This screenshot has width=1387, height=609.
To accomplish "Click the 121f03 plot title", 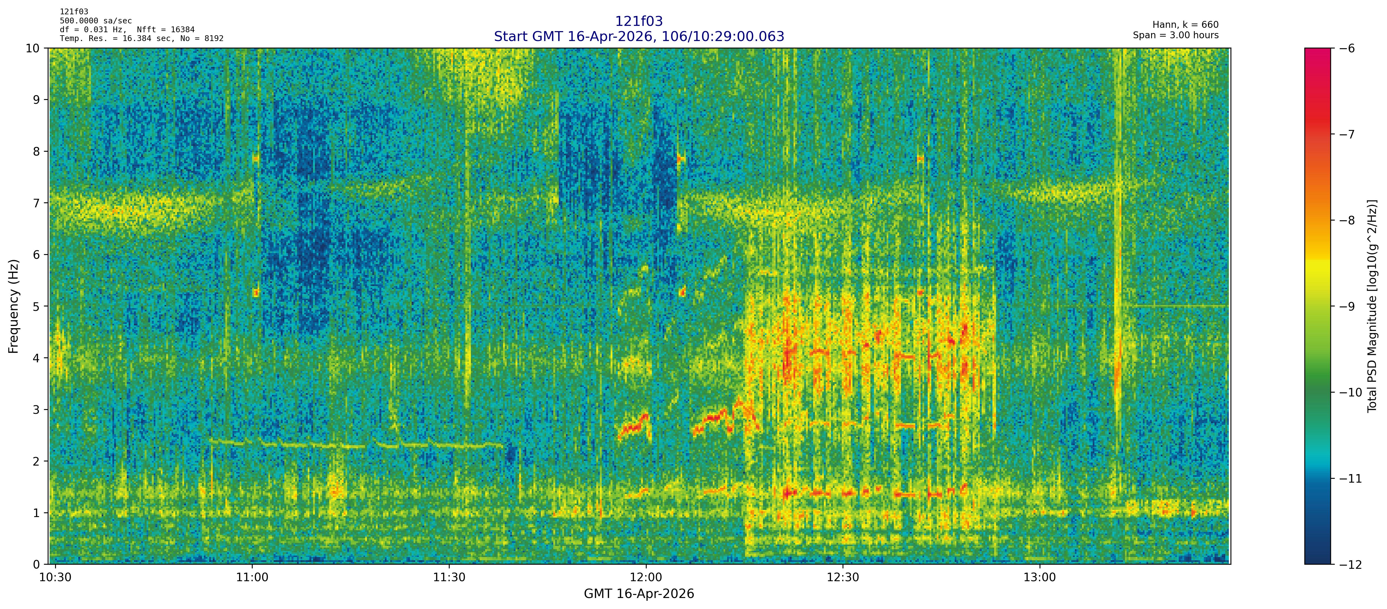I will pos(639,21).
